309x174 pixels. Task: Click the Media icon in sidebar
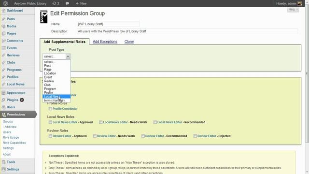pos(3,26)
